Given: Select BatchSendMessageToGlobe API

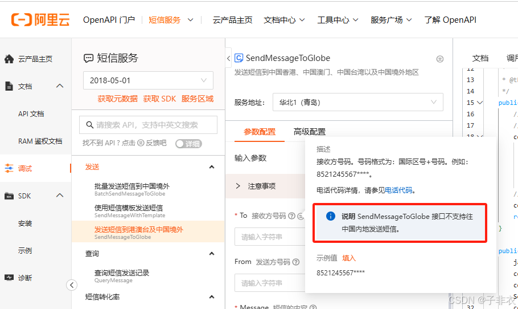Looking at the screenshot, I should (x=148, y=189).
